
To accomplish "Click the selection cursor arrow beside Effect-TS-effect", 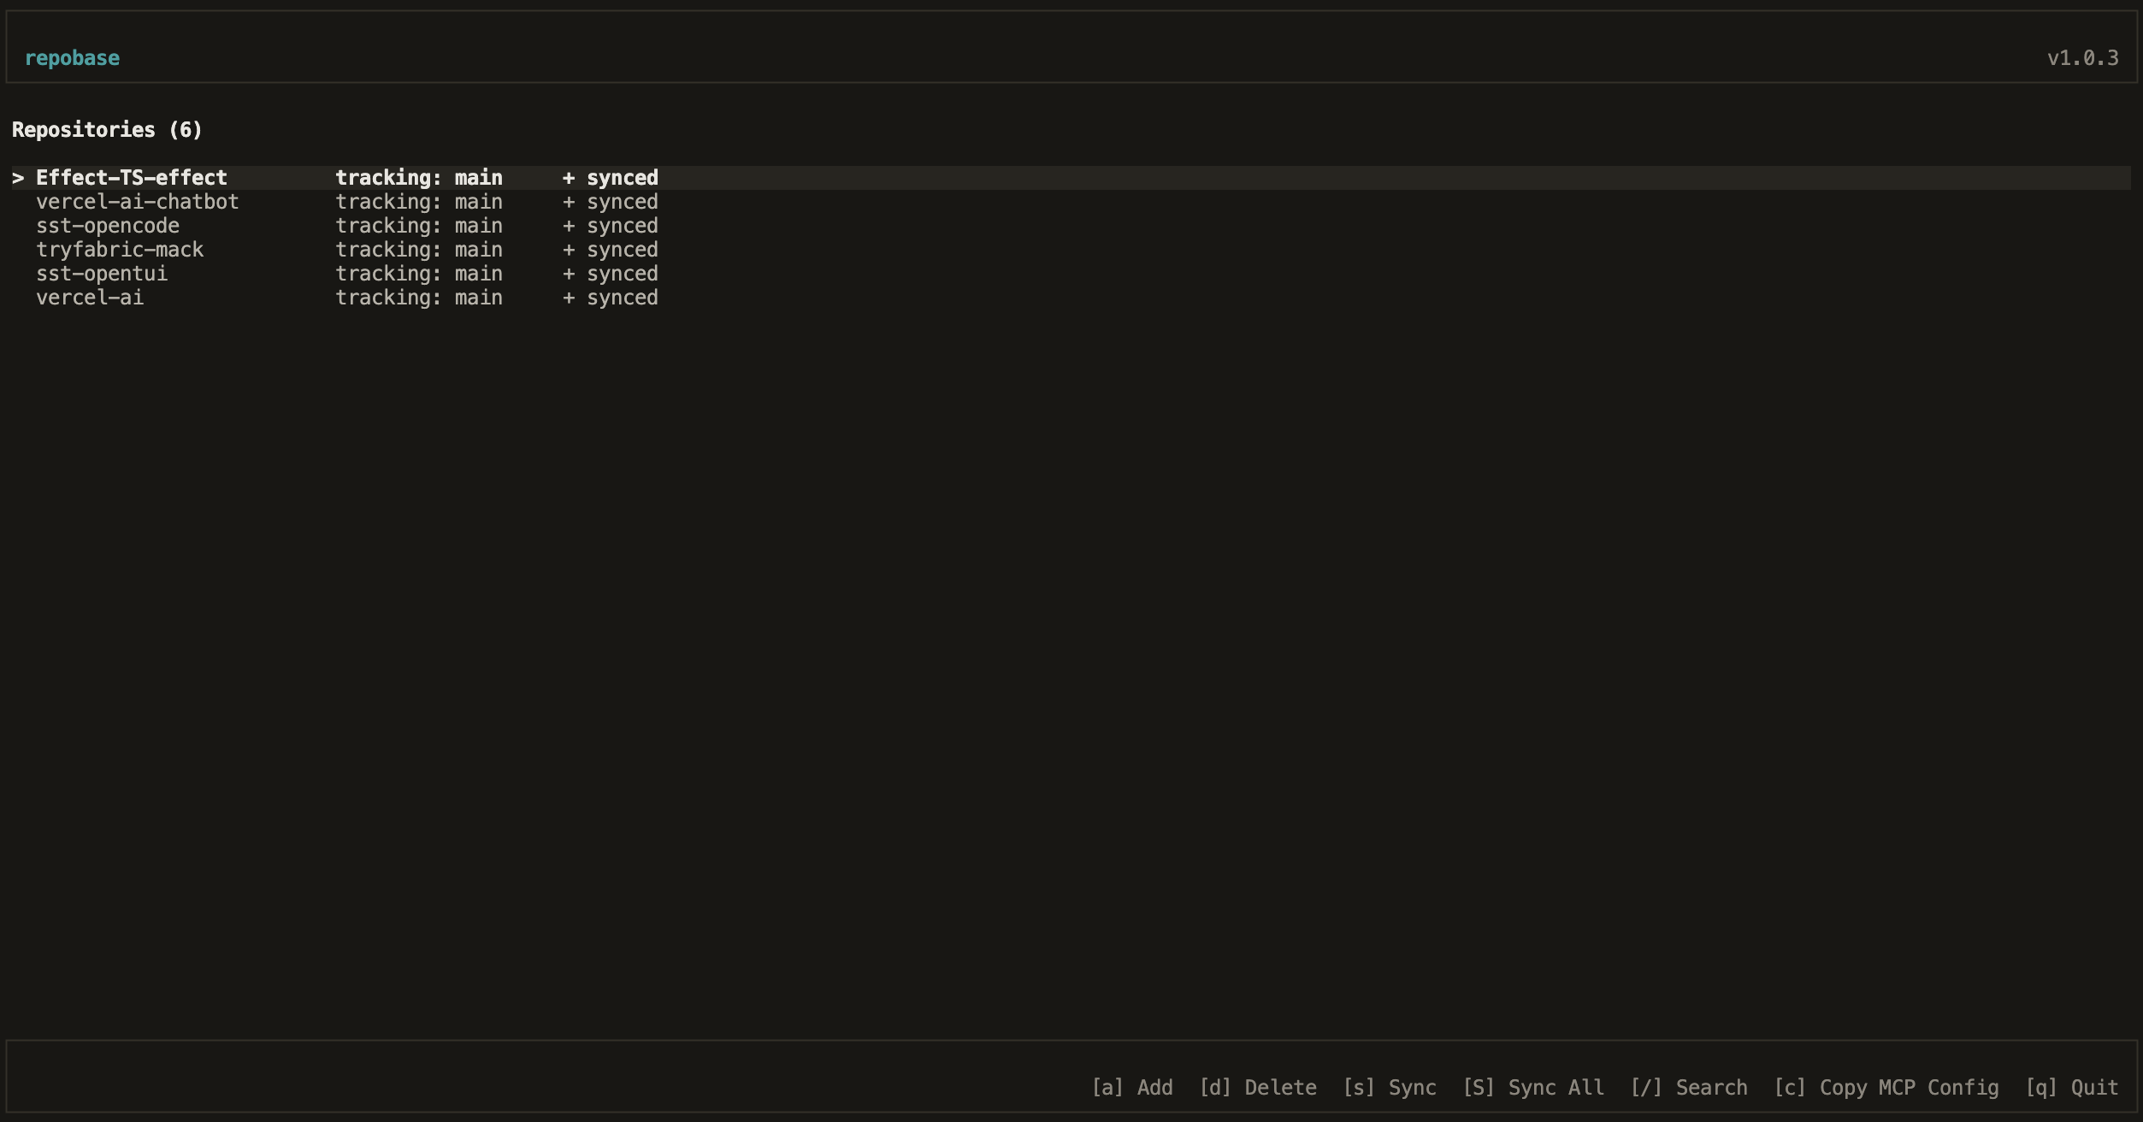I will click(x=18, y=178).
